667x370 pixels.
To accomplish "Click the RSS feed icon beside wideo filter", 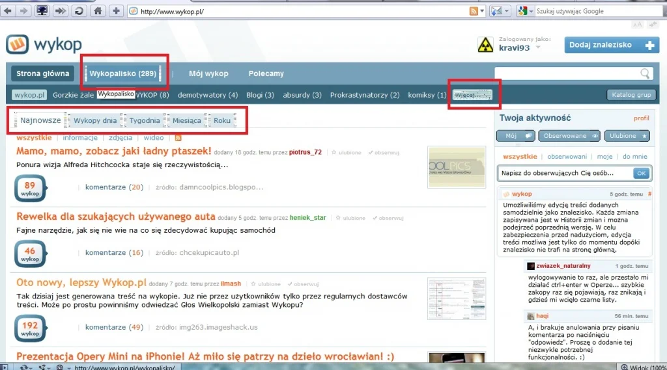I will tap(178, 138).
